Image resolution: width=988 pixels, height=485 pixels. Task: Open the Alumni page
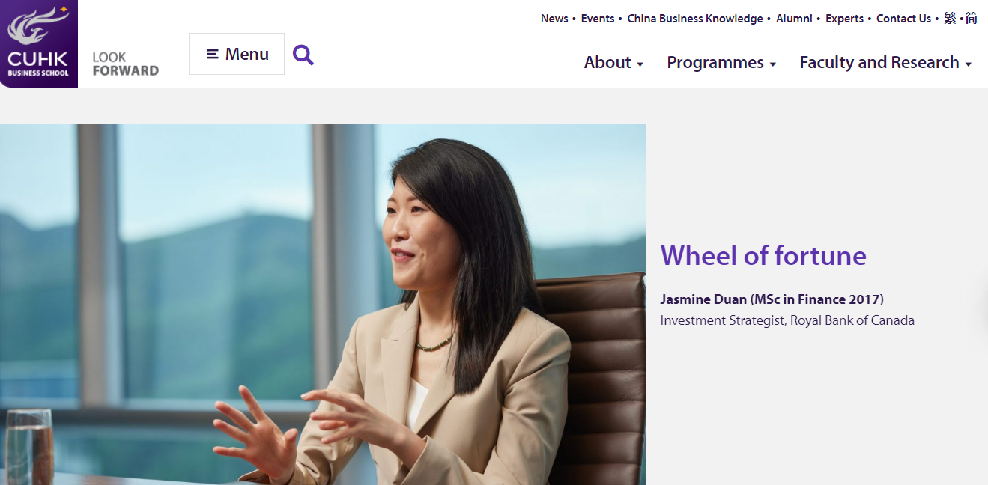(794, 19)
